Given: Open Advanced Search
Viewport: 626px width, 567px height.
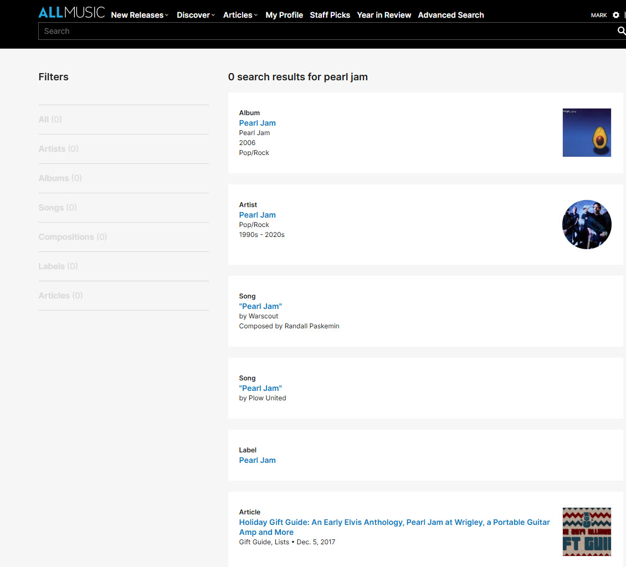Looking at the screenshot, I should pyautogui.click(x=451, y=15).
